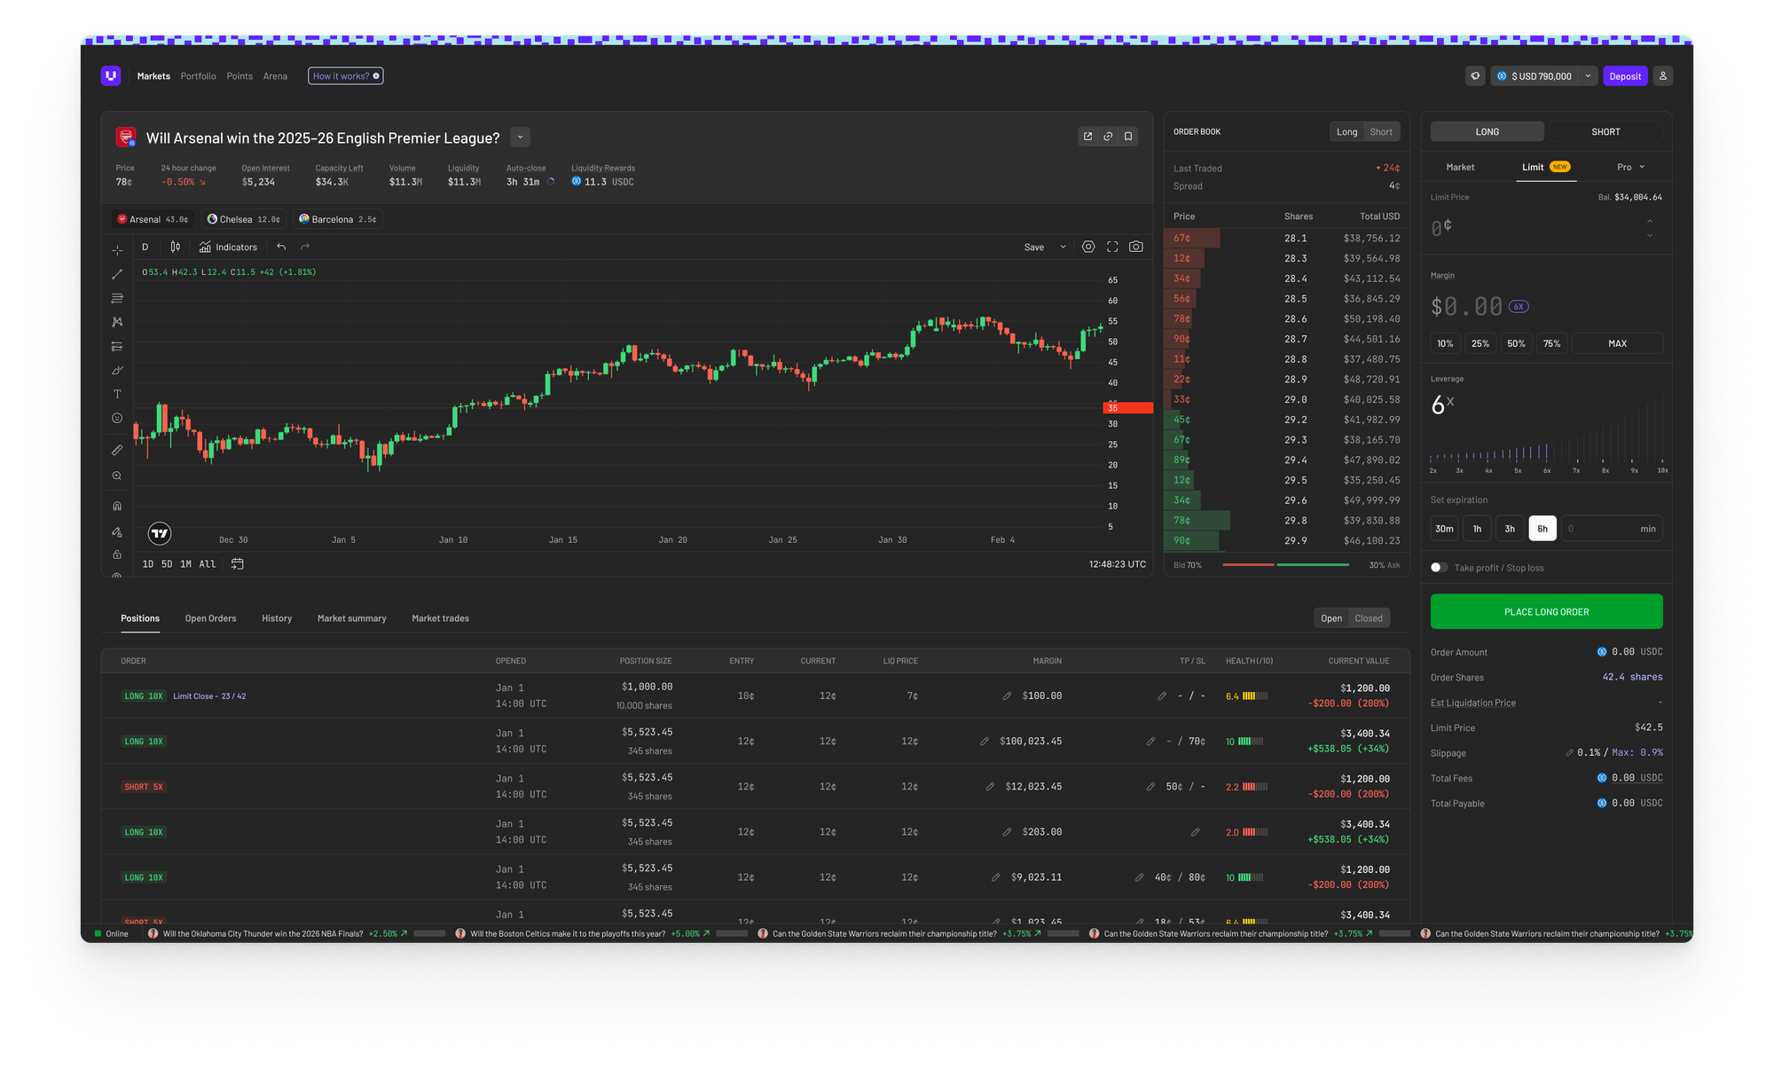Undo the last chart action
This screenshot has width=1774, height=1069.
pos(281,247)
